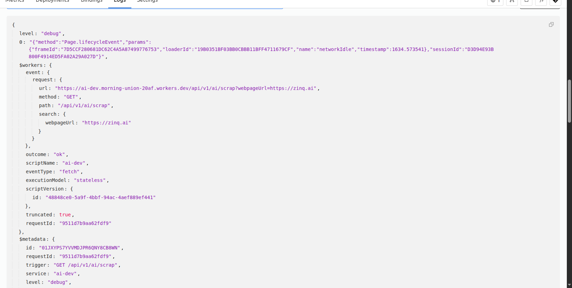The height and width of the screenshot is (288, 572).
Task: Click the "outcome" key
Action: coord(36,154)
